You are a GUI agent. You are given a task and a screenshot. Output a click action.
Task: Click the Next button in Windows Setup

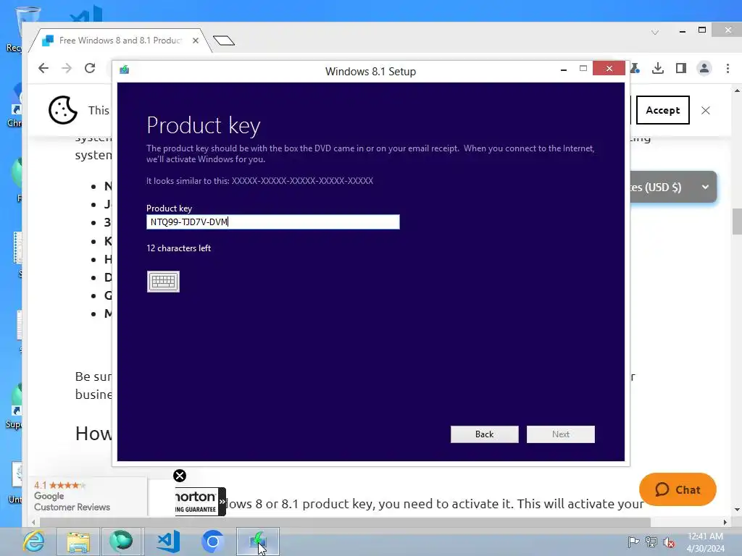click(560, 434)
